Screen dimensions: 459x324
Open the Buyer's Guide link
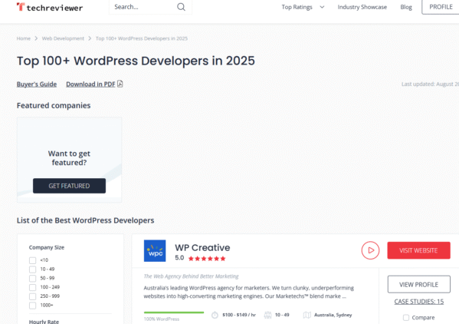coord(37,84)
